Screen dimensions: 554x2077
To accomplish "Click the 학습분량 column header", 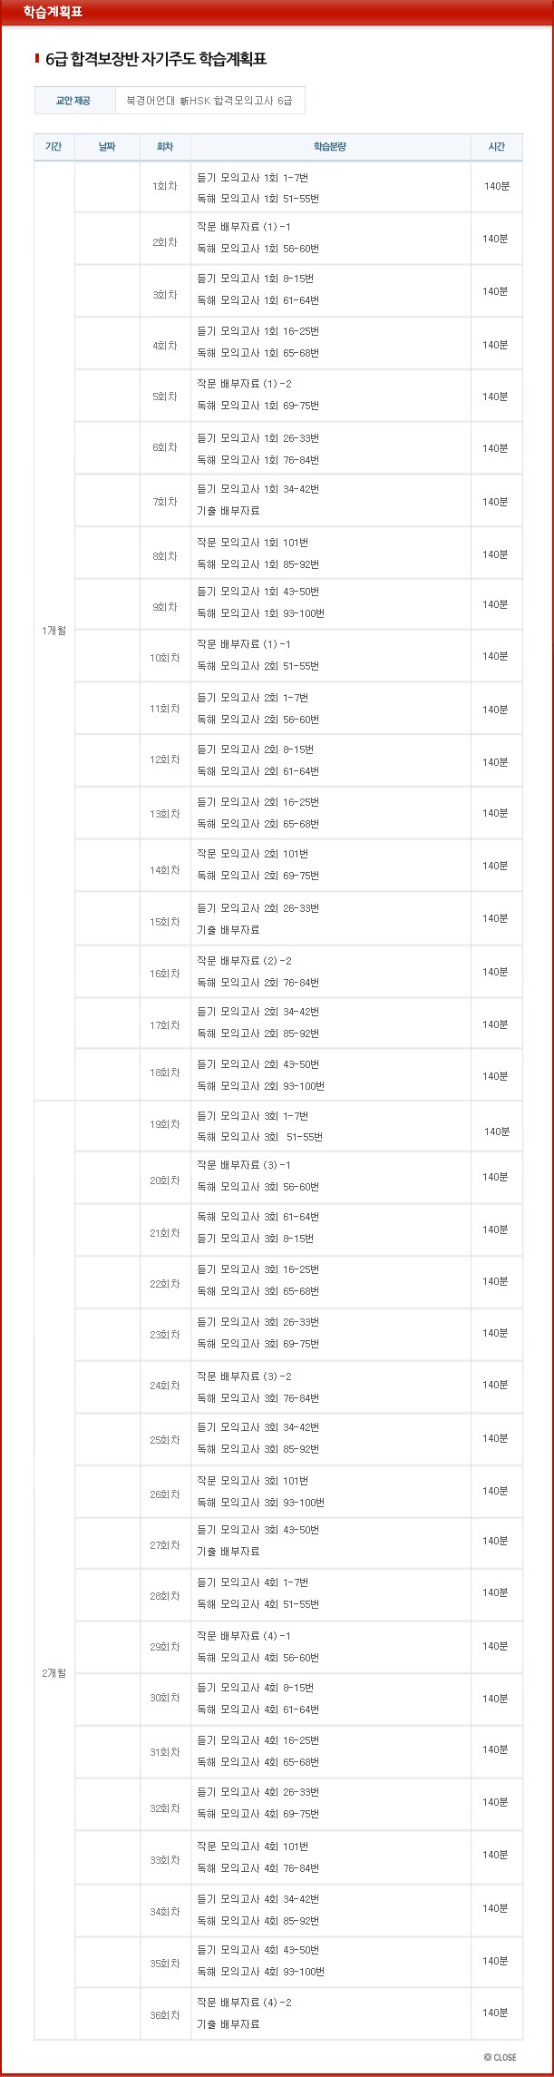I will (x=330, y=147).
